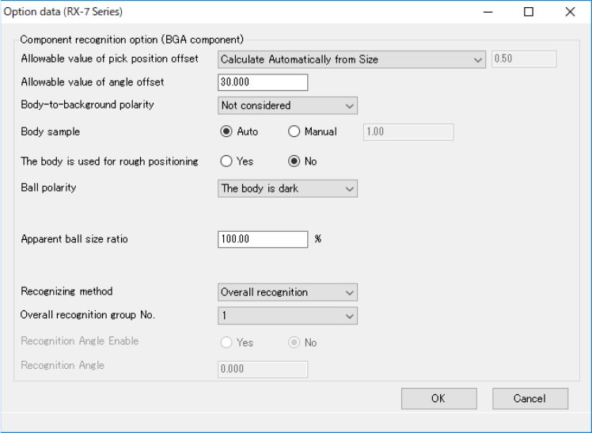
Task: Choose Yes for body rough positioning
Action: point(226,161)
